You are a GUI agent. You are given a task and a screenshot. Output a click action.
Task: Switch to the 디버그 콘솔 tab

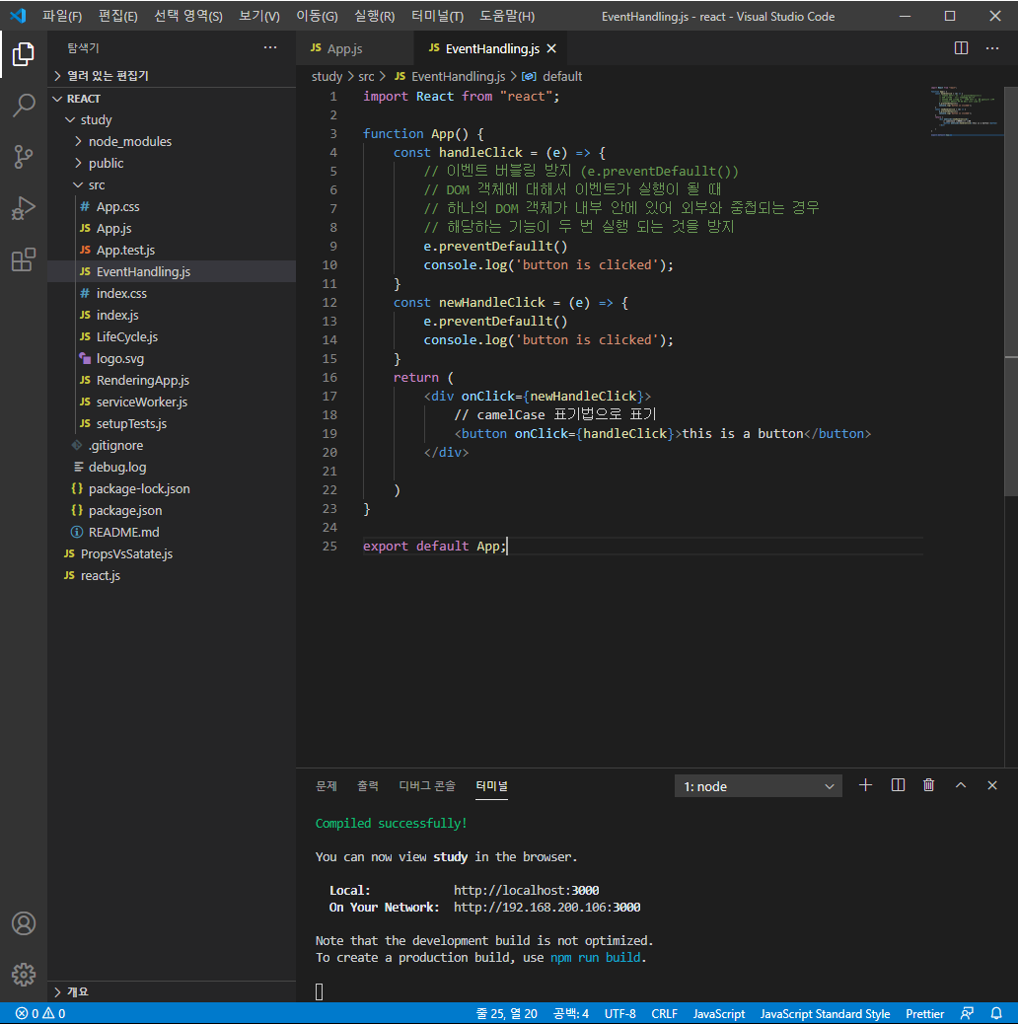(x=427, y=785)
